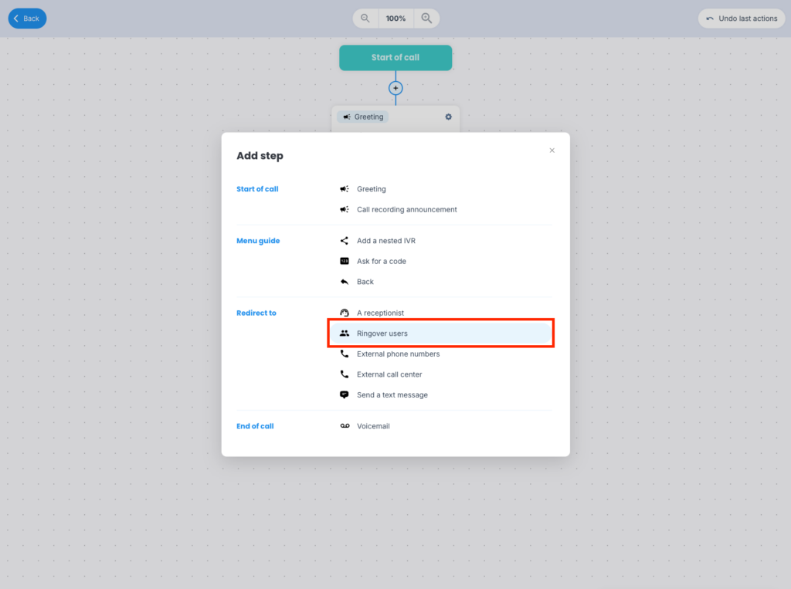Click the voicemail tape icon
The height and width of the screenshot is (589, 791).
(x=345, y=426)
